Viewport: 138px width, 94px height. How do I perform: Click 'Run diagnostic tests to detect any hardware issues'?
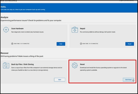[x=28, y=32]
